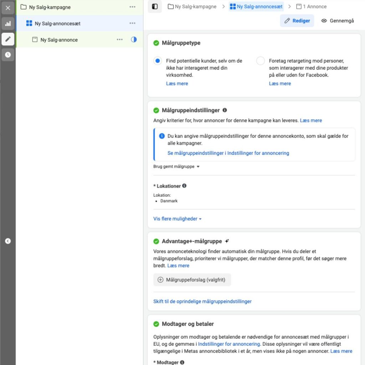Open the Ny Salg-annonce options menu dots
This screenshot has width=365, height=365.
(x=120, y=40)
